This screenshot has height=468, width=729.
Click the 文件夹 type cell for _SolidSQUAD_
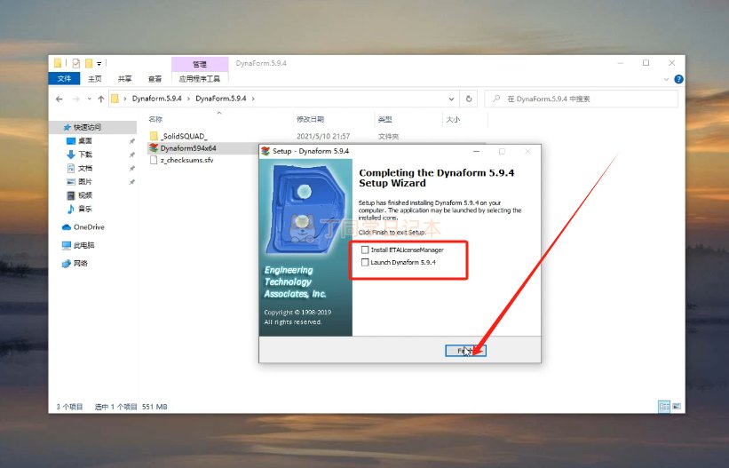[388, 136]
